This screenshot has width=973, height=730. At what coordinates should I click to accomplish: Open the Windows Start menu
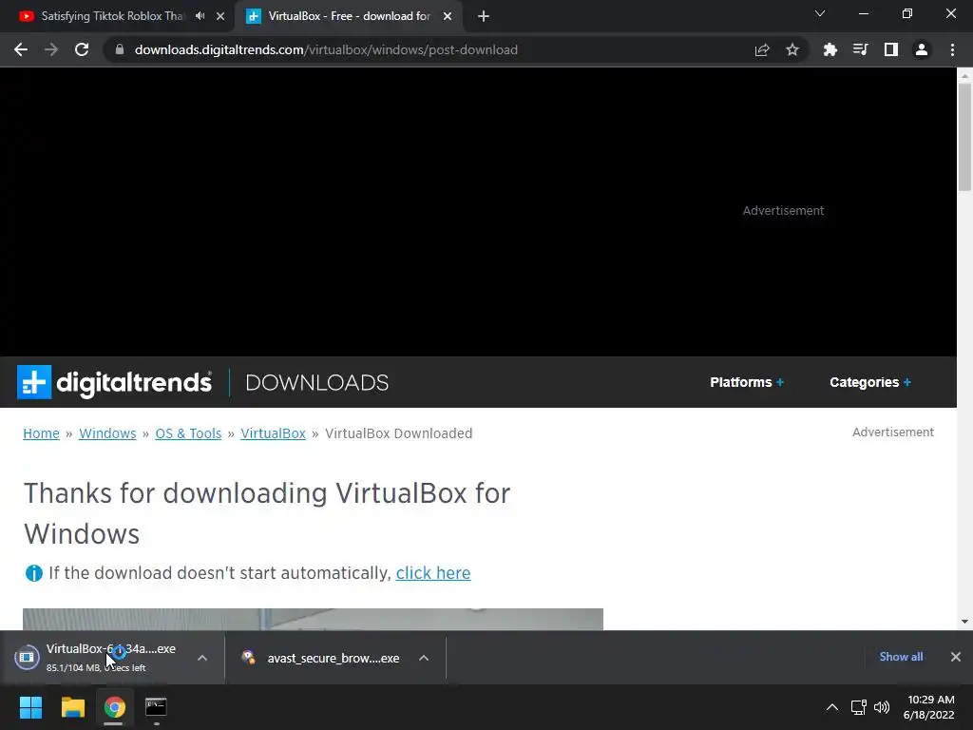point(30,707)
